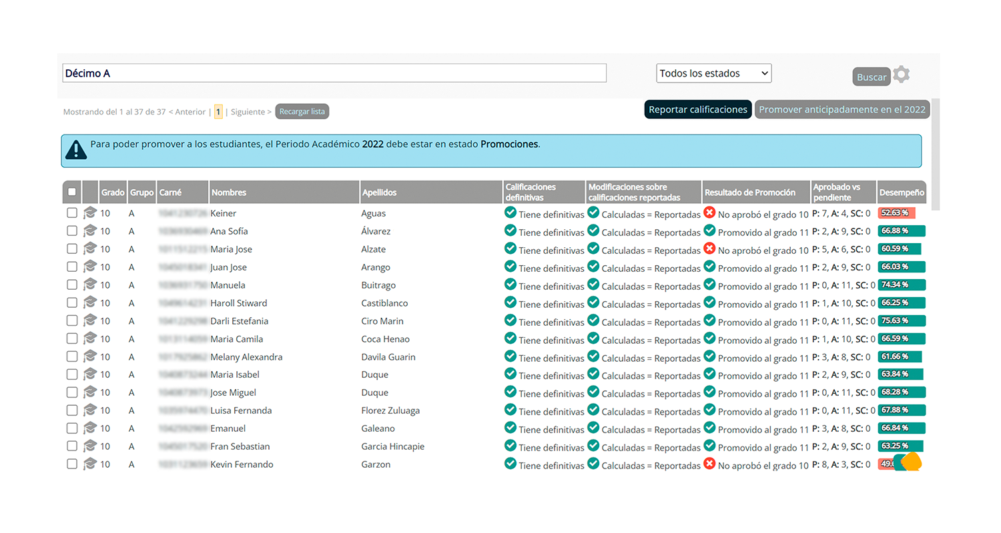This screenshot has height=533, width=1001.
Task: Open the Todos los estados dropdown
Action: 713,73
